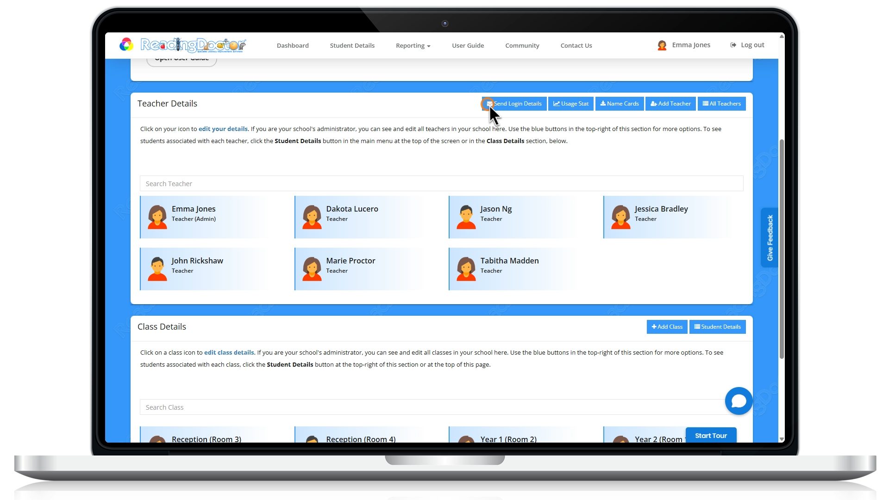Focus the Search Teacher field
This screenshot has height=500, width=889.
pyautogui.click(x=441, y=183)
